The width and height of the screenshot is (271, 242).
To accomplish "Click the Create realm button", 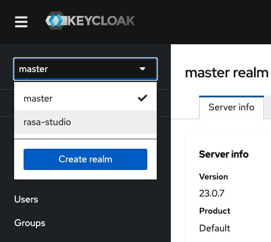I will pyautogui.click(x=85, y=159).
